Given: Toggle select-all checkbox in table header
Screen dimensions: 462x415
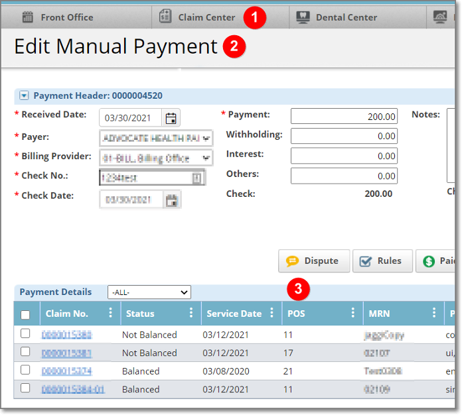Looking at the screenshot, I should [25, 315].
